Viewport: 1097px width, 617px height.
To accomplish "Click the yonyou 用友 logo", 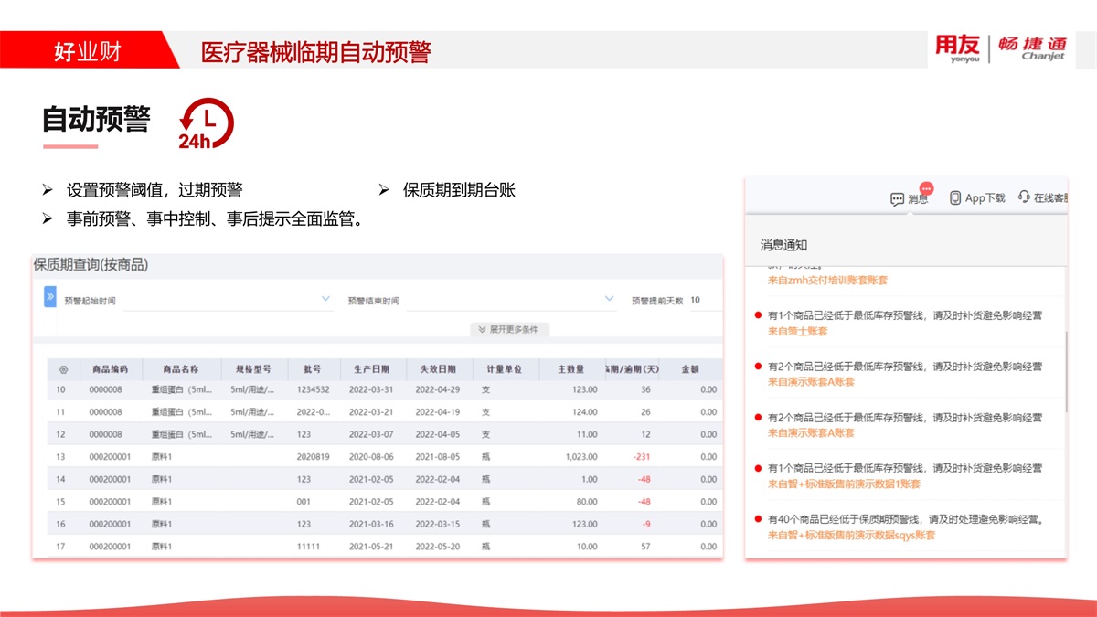I will (x=957, y=48).
